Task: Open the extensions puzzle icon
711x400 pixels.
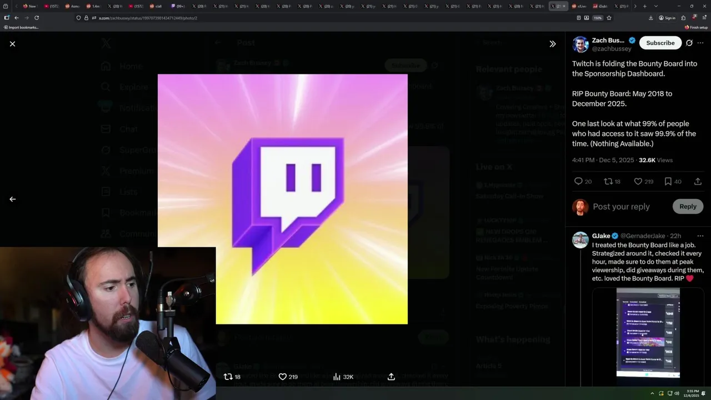Action: pos(683,18)
